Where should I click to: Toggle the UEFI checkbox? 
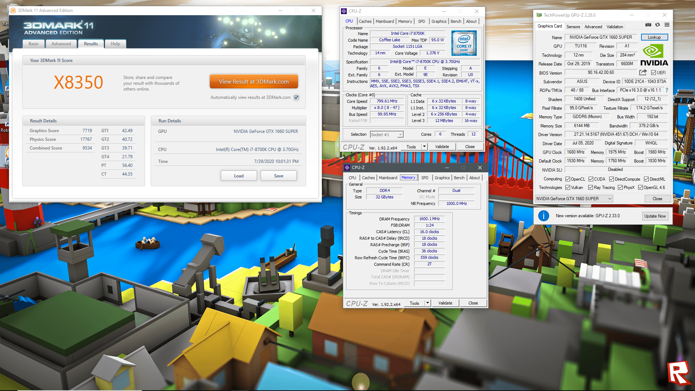click(653, 73)
